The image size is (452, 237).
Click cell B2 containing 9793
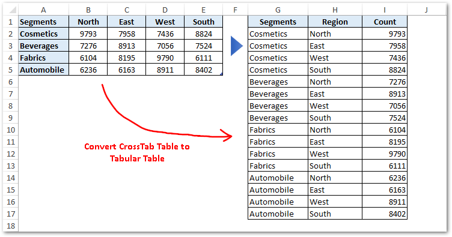(88, 34)
